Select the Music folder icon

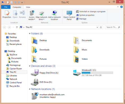(76, 50)
